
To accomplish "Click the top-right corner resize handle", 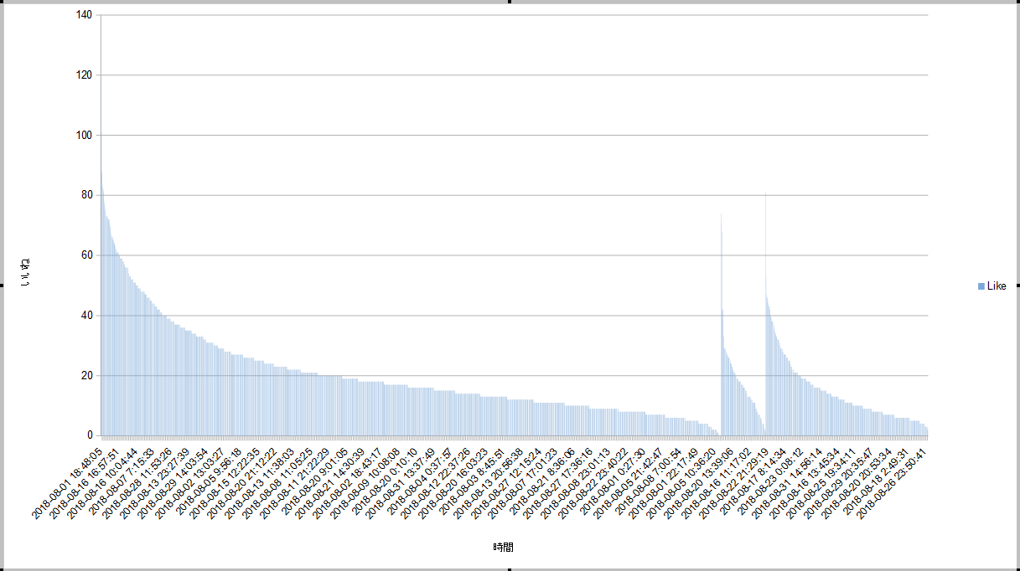I will click(x=1017, y=2).
